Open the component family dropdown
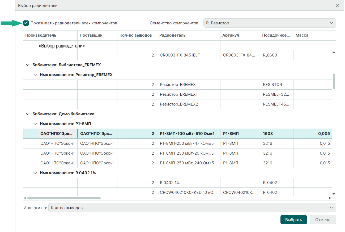Image resolution: width=345 pixels, height=232 pixels. pyautogui.click(x=269, y=23)
